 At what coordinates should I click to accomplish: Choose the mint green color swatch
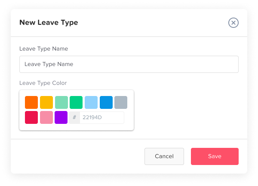61,102
